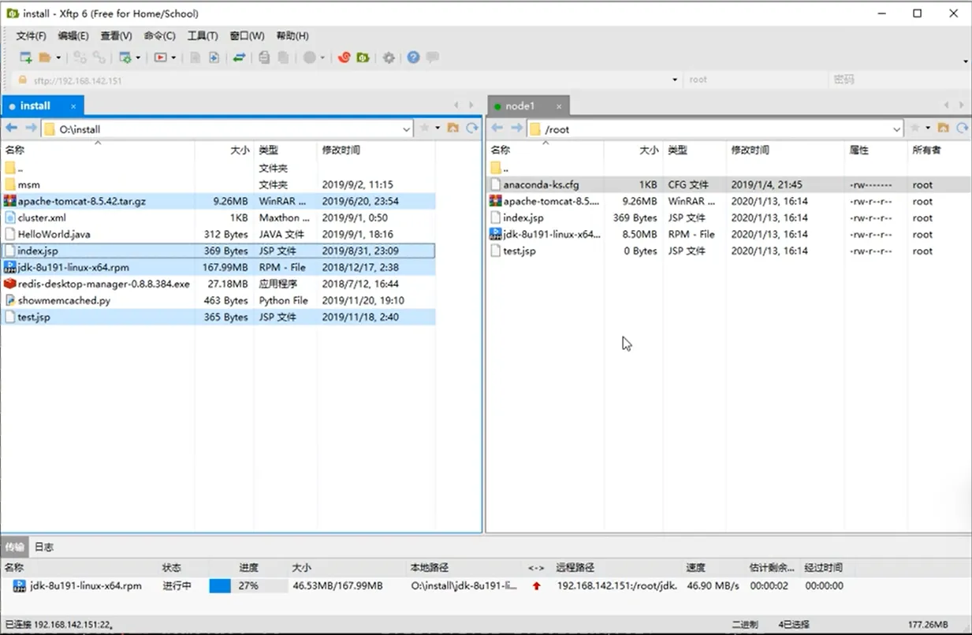
Task: Expand the host address dropdown arrow
Action: click(675, 80)
